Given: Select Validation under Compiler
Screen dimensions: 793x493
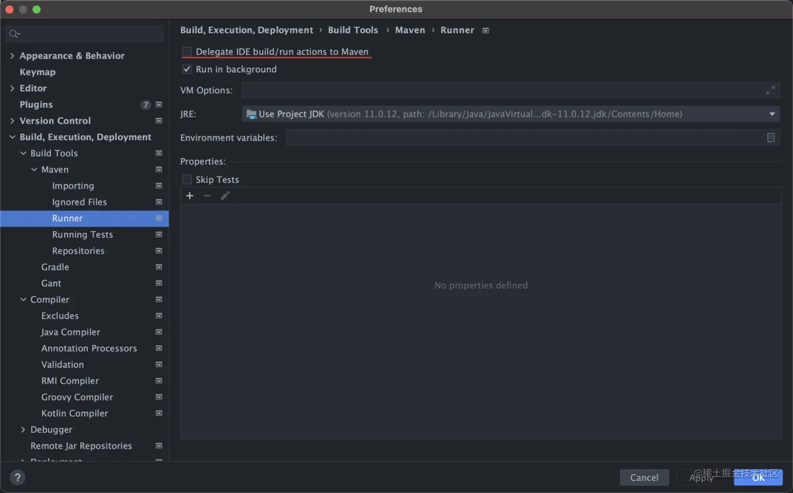Looking at the screenshot, I should pyautogui.click(x=62, y=365).
